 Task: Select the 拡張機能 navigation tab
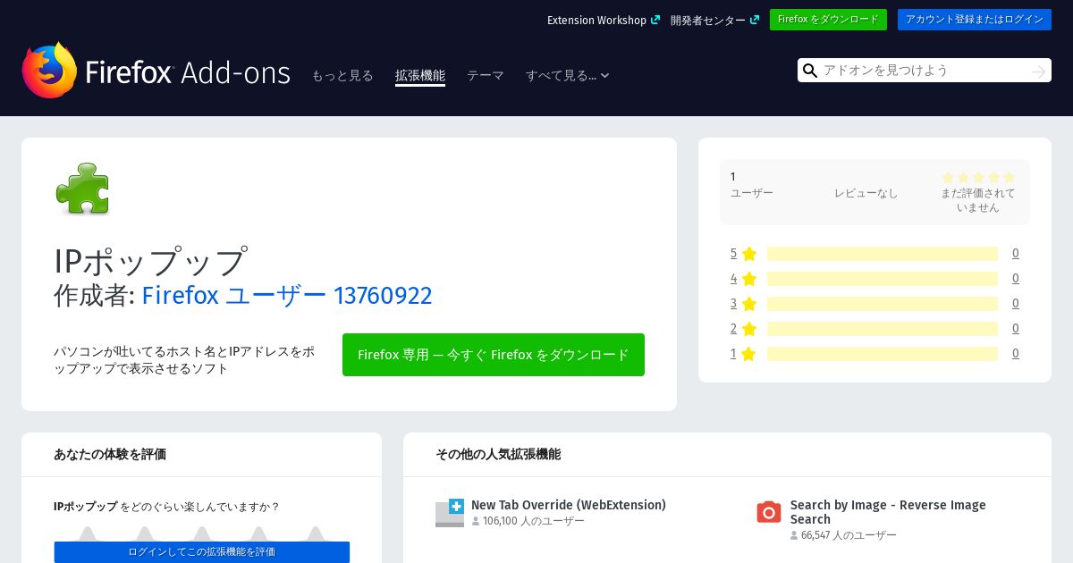[x=420, y=76]
